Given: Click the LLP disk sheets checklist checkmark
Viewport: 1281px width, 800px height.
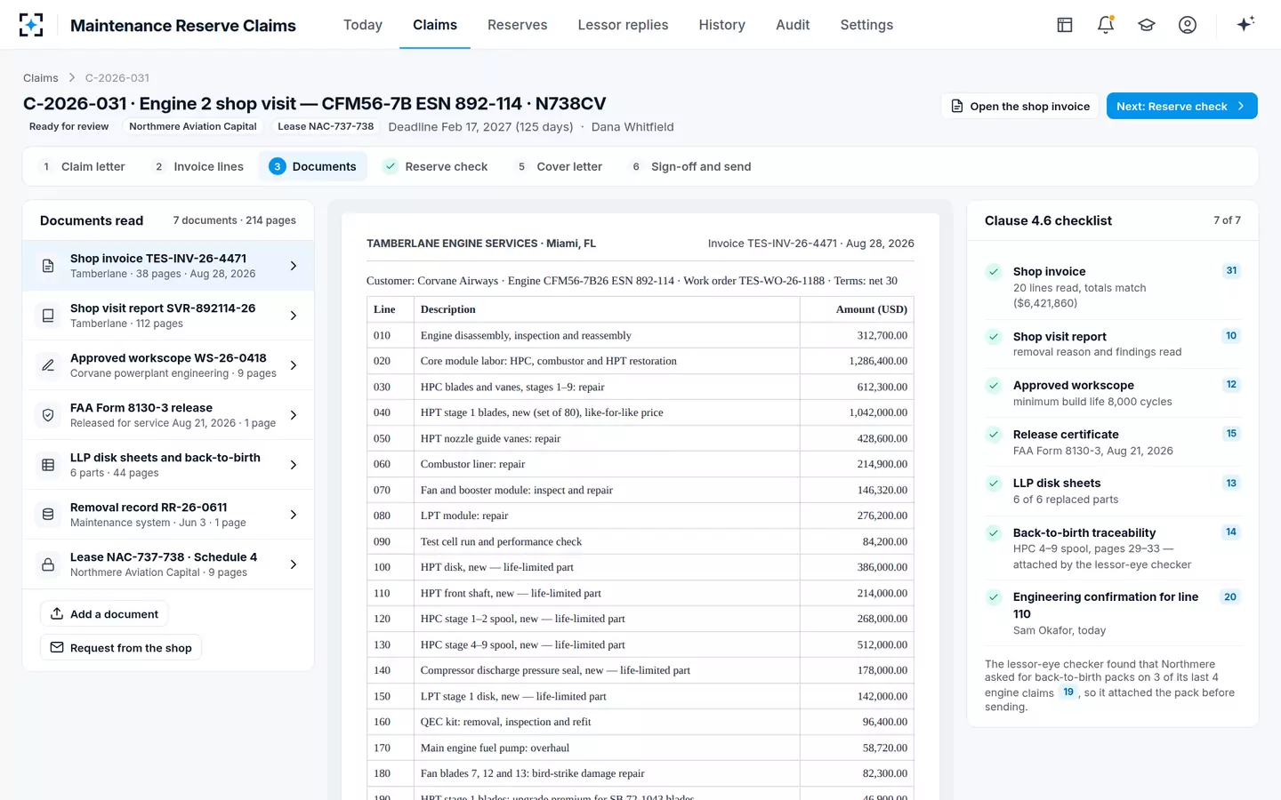Looking at the screenshot, I should click(x=994, y=484).
